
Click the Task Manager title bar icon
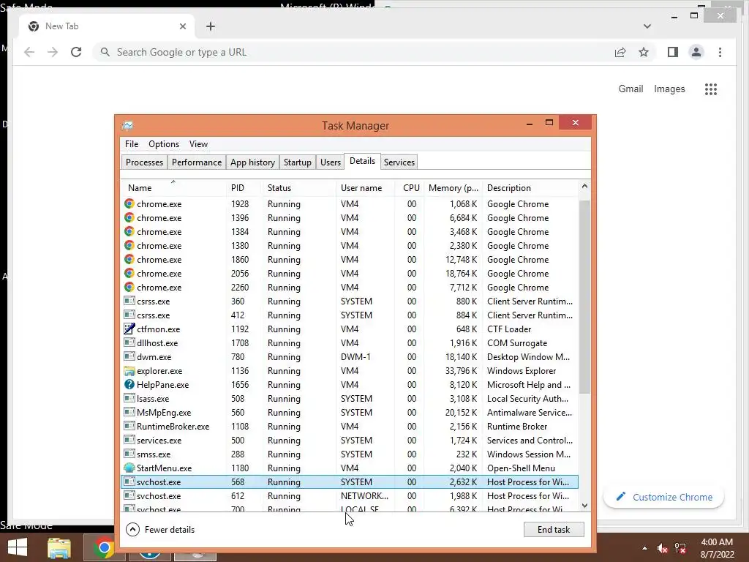(x=127, y=125)
